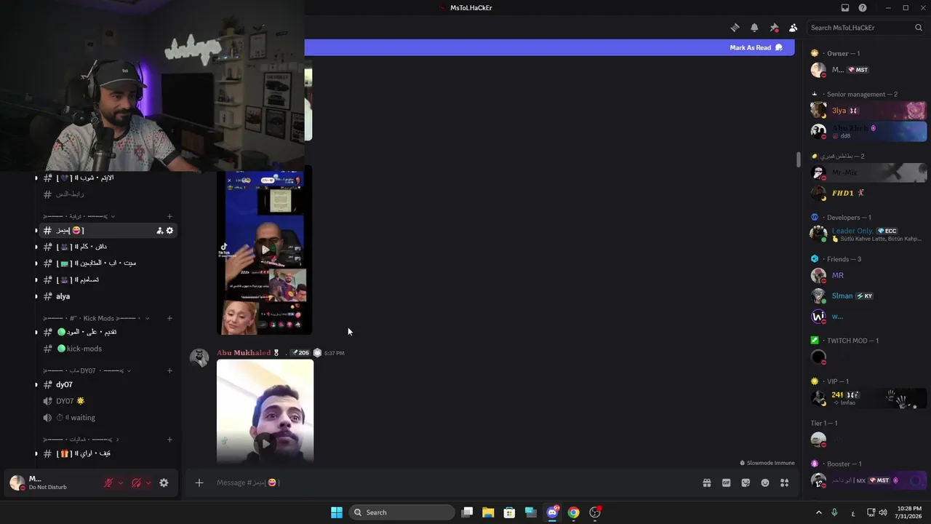This screenshot has height=524, width=931.
Task: Play the TikTok collage video thumbnail
Action: [x=265, y=249]
